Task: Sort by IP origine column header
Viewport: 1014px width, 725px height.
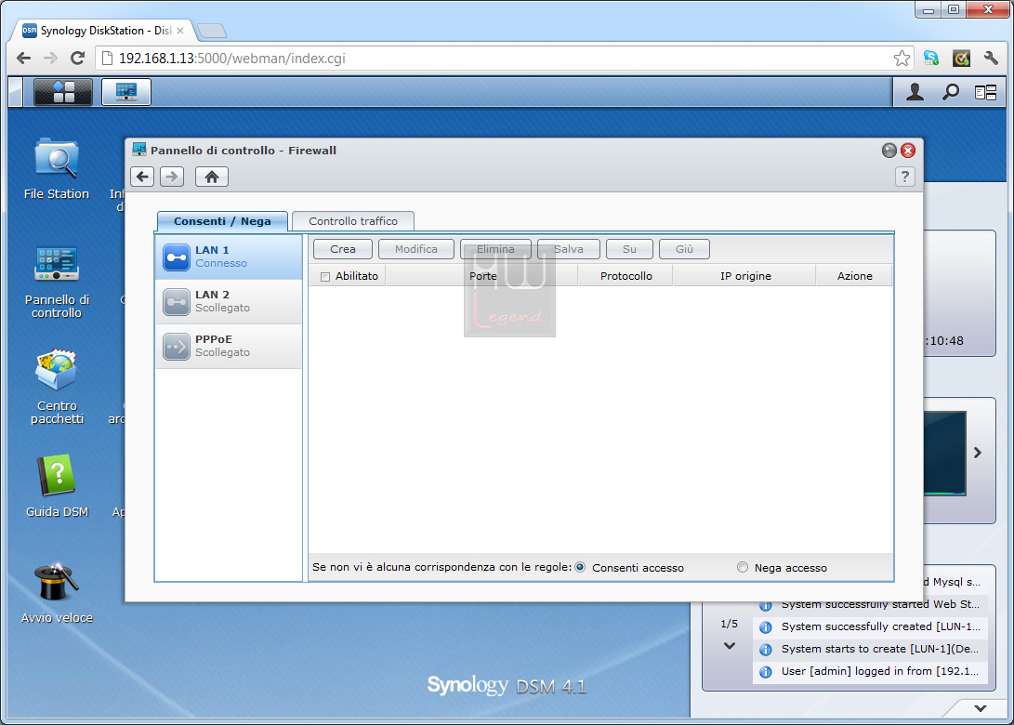Action: pyautogui.click(x=745, y=276)
